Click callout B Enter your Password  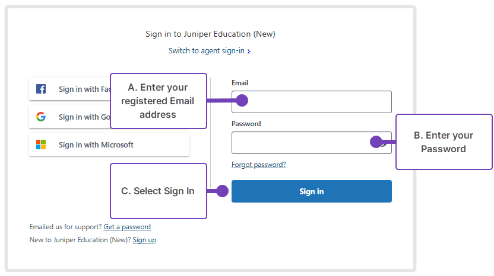tap(444, 142)
